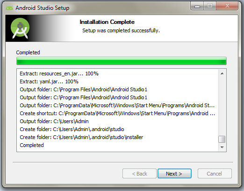Select the '.android\studio\installer' log line
This screenshot has width=244, height=191.
point(81,137)
